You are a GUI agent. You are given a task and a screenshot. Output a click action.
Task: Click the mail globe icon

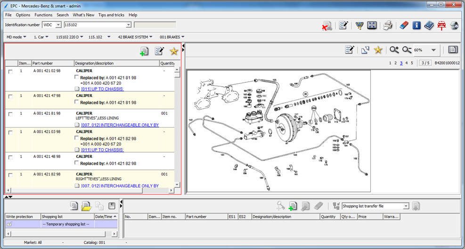click(x=454, y=25)
